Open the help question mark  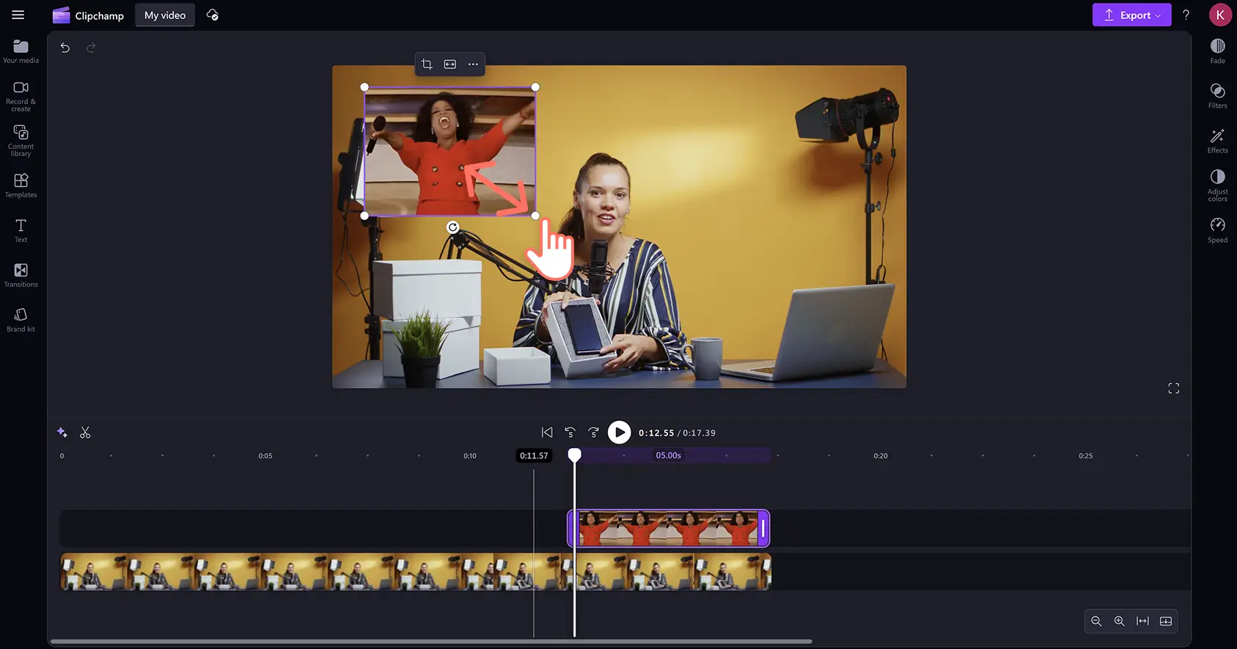point(1186,15)
